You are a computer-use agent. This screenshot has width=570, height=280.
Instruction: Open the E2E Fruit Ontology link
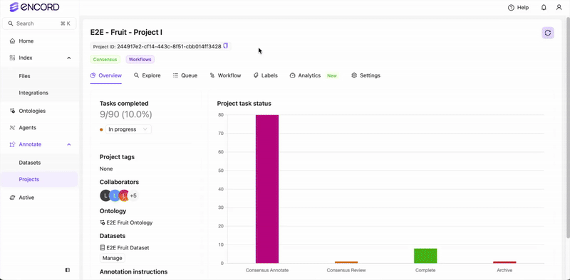point(126,222)
